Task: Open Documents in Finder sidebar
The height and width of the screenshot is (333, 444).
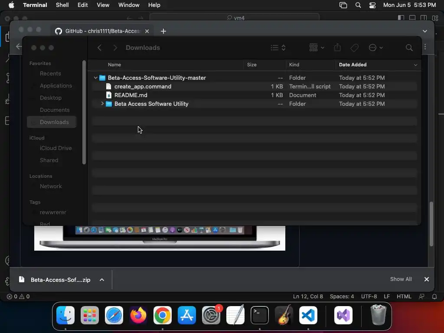Action: [x=54, y=110]
